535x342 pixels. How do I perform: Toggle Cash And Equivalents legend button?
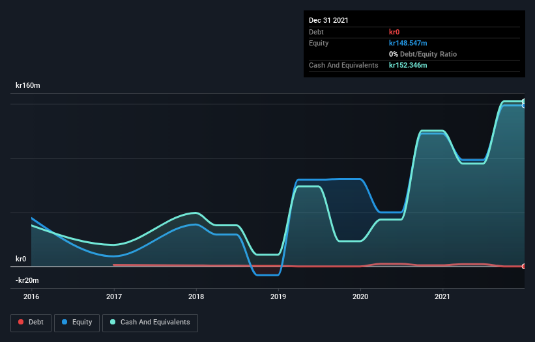[x=150, y=322]
